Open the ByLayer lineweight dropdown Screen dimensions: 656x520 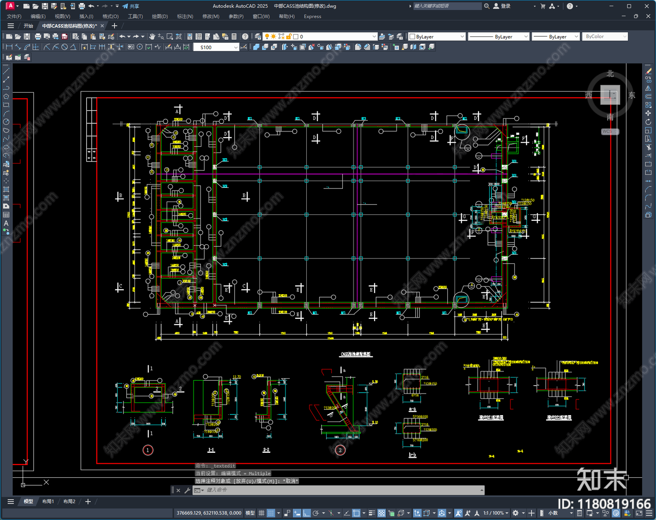(556, 36)
